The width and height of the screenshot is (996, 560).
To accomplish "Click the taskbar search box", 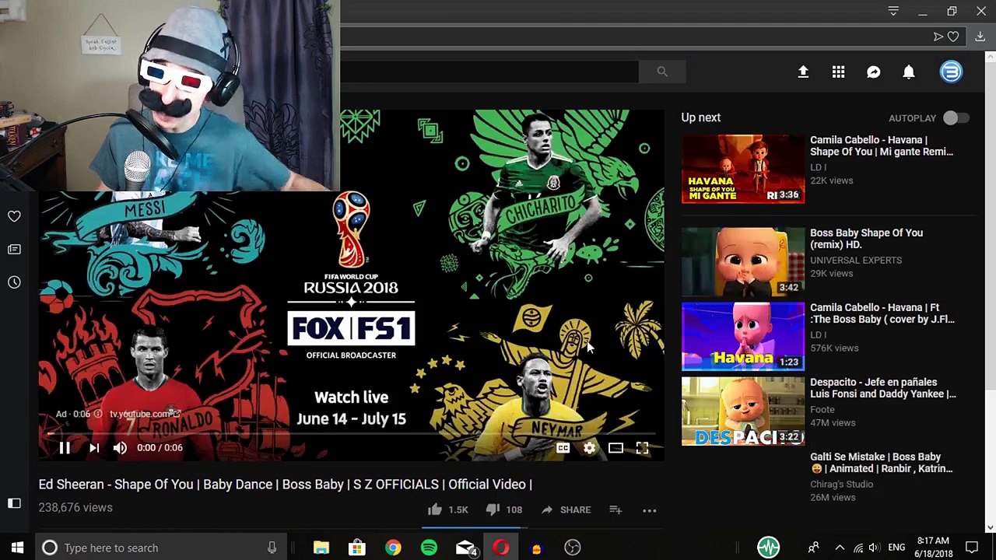I will pos(161,548).
